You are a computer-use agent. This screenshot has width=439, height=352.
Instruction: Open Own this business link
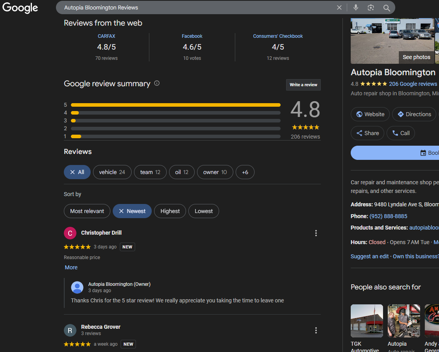point(416,256)
